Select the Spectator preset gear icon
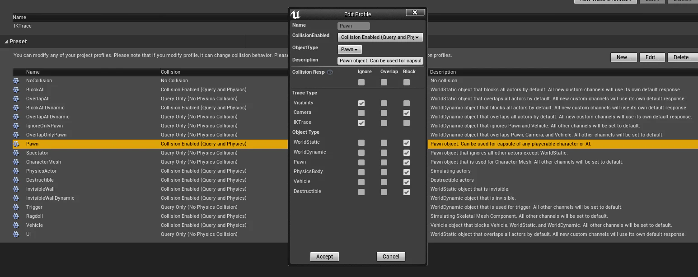 (x=16, y=153)
